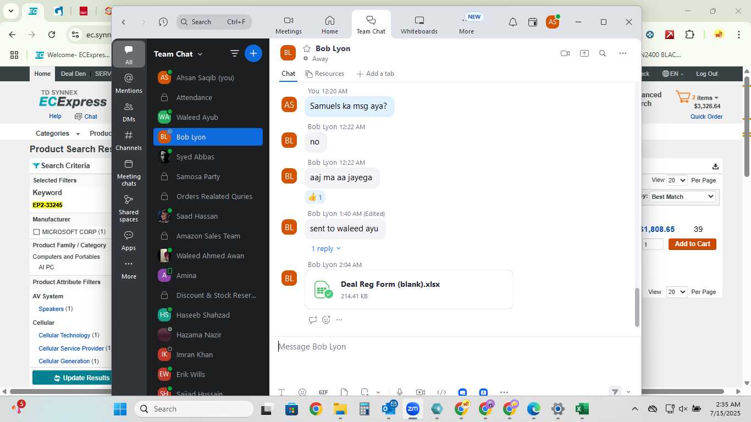751x422 pixels.
Task: Click Add to Cart button
Action: pyautogui.click(x=692, y=244)
